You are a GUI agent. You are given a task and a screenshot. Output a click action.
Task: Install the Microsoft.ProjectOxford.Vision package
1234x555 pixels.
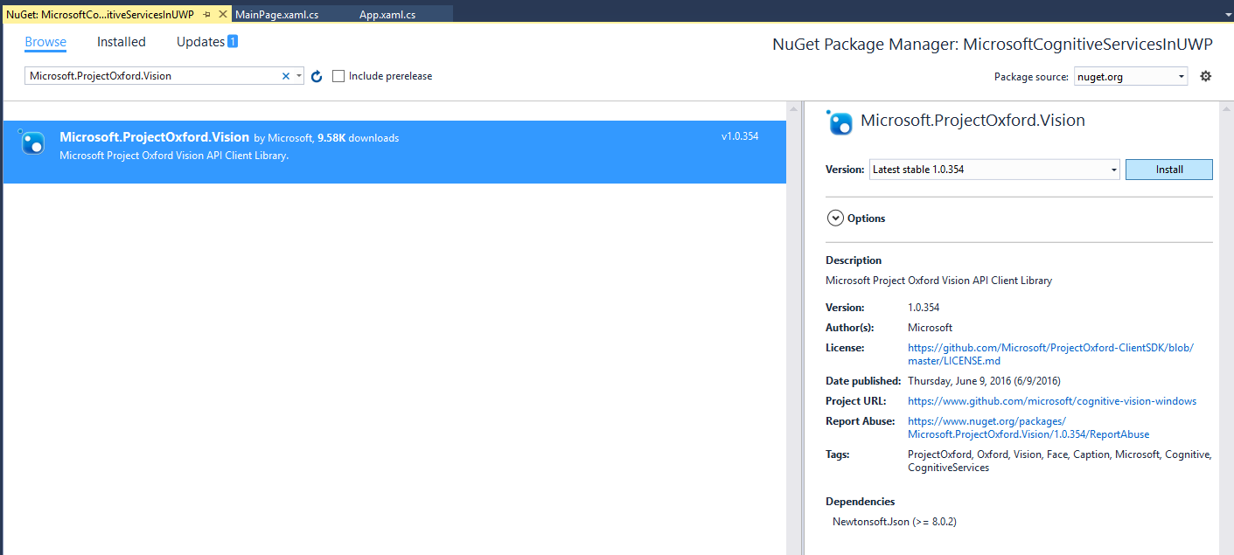click(1169, 170)
